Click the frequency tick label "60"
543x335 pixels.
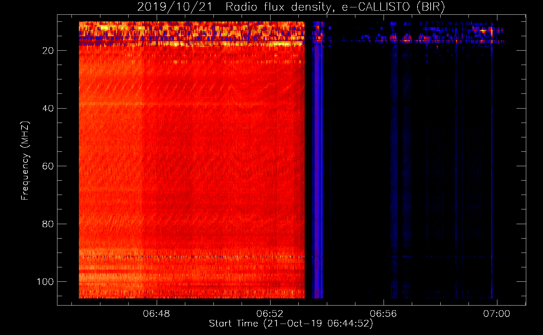48,166
